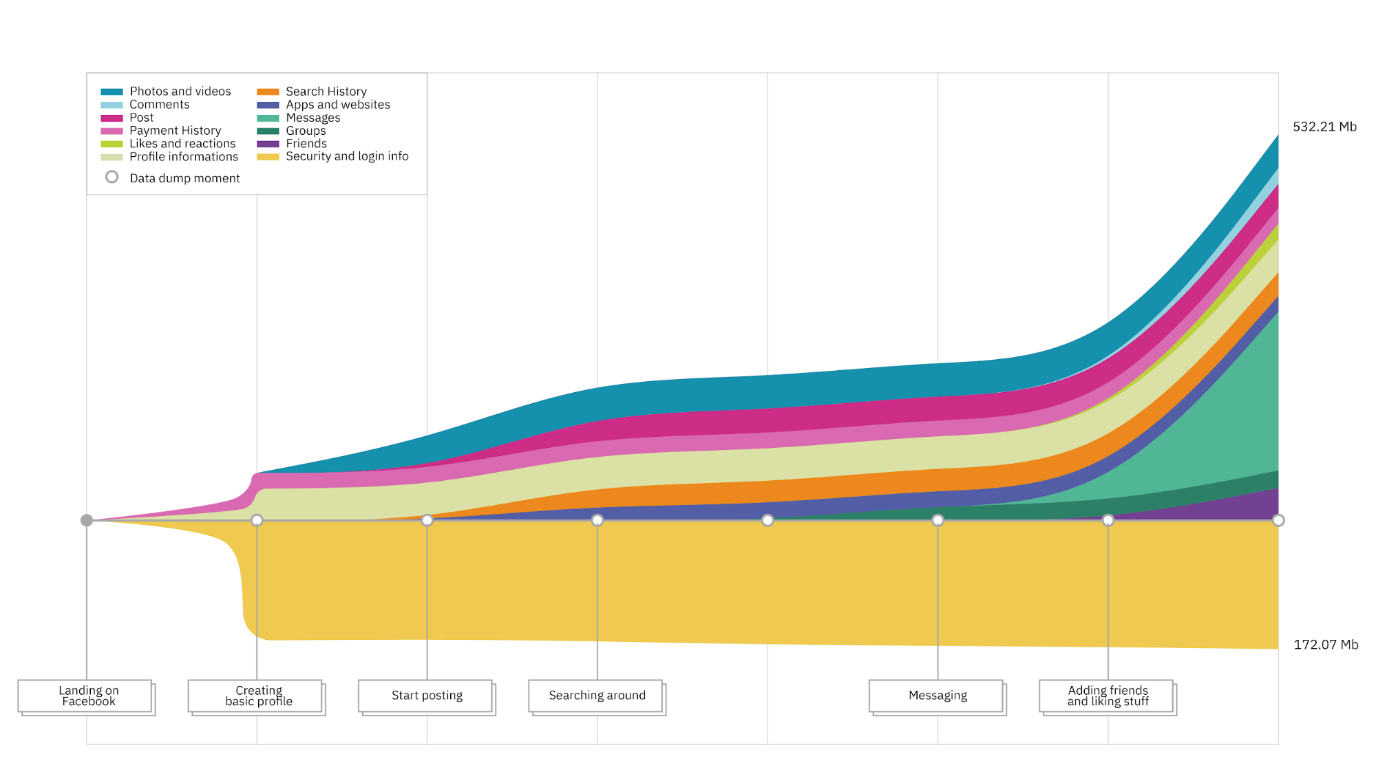Click the Searching around box
The image size is (1376, 774).
[596, 696]
